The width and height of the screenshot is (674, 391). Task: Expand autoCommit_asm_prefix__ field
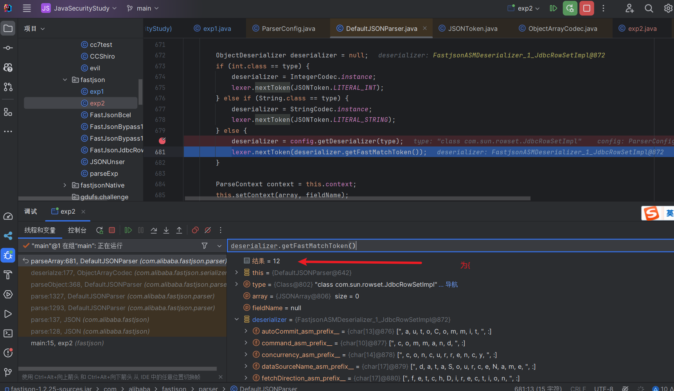[x=246, y=331]
